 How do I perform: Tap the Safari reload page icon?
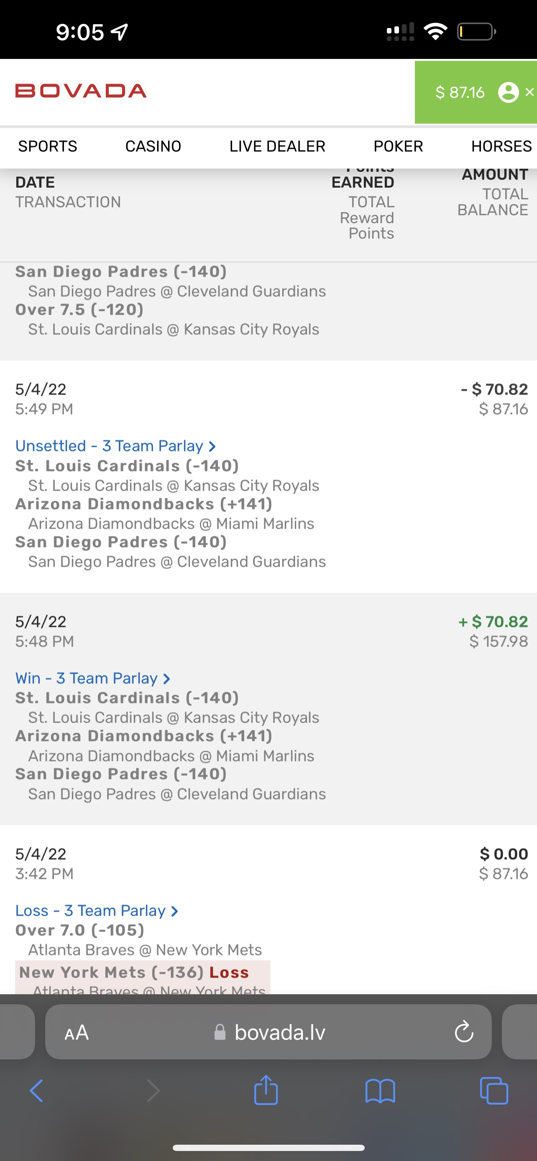(x=464, y=1032)
